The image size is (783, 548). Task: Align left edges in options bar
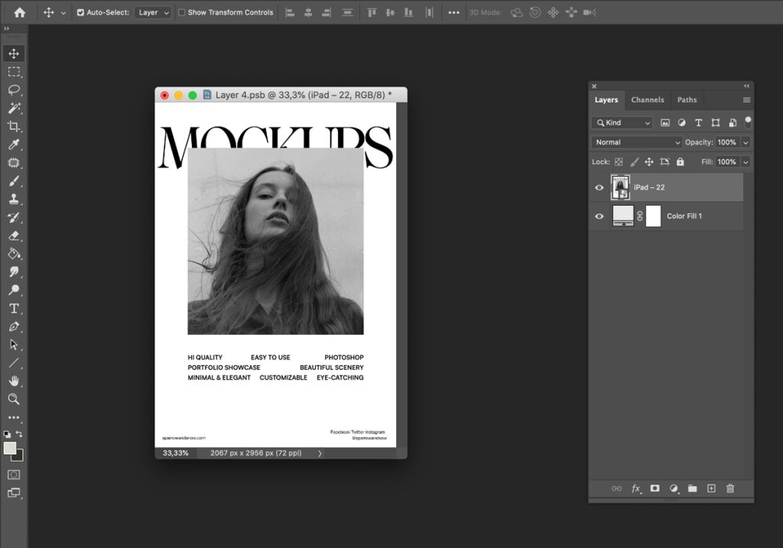click(x=290, y=12)
